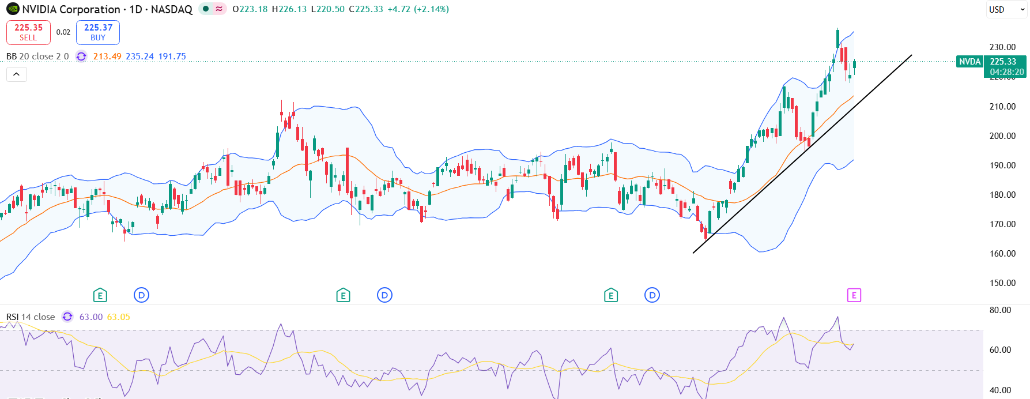
Task: Click the 180.00 price axis label
Action: [1002, 195]
